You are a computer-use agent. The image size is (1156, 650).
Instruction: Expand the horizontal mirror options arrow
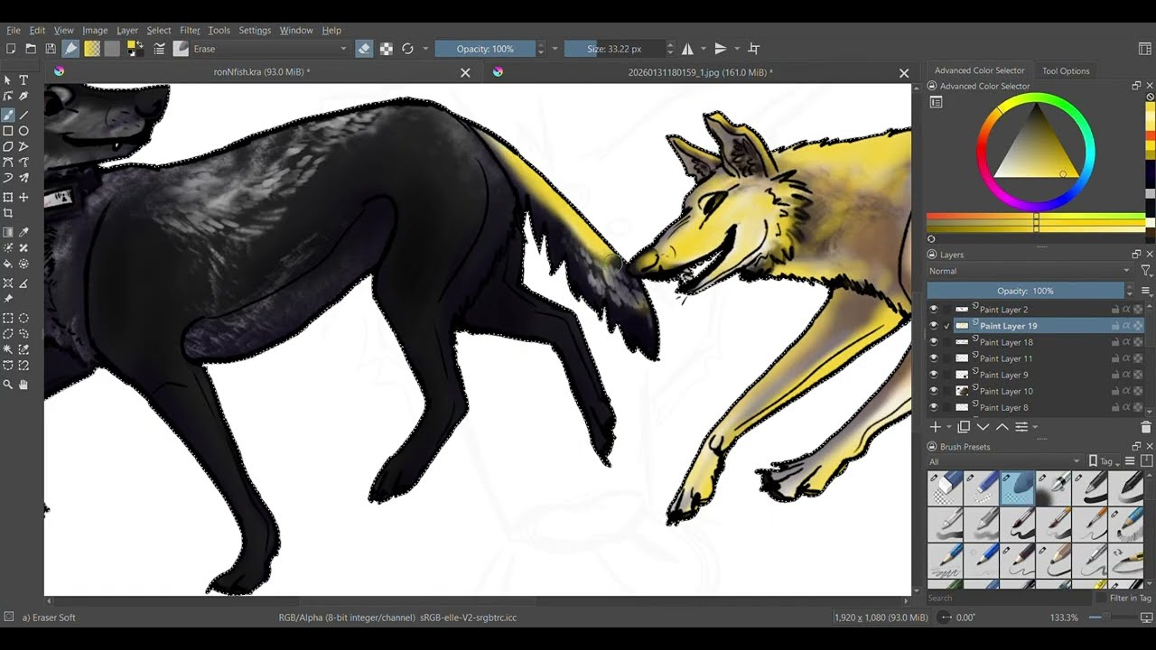702,49
